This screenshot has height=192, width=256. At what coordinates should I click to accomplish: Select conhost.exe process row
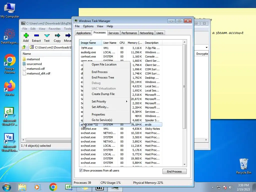point(121,56)
